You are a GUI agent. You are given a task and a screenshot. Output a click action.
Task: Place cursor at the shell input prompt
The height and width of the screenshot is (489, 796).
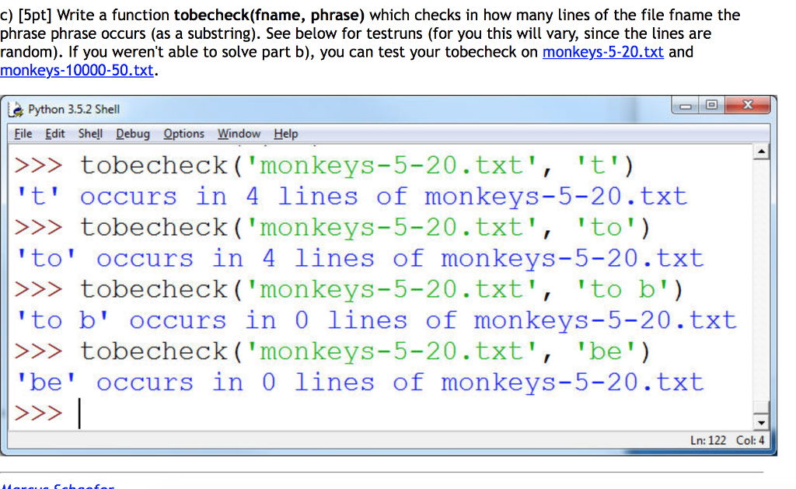coord(79,413)
